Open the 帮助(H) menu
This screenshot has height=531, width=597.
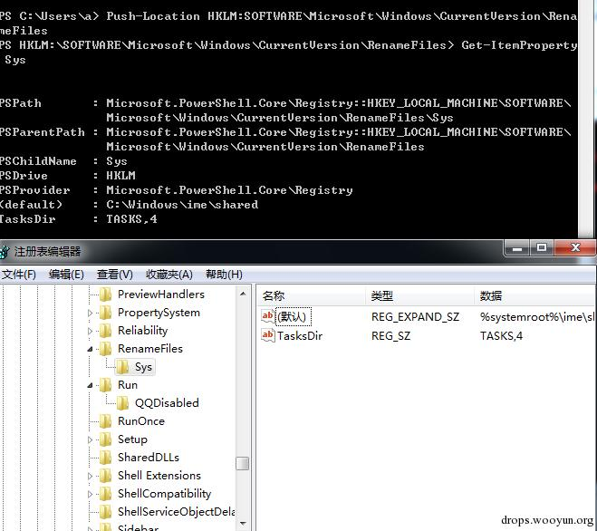click(224, 275)
